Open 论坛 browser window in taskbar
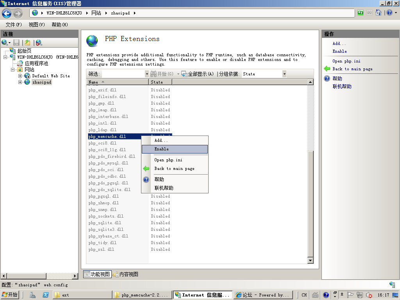400x300 pixels. [x=262, y=295]
